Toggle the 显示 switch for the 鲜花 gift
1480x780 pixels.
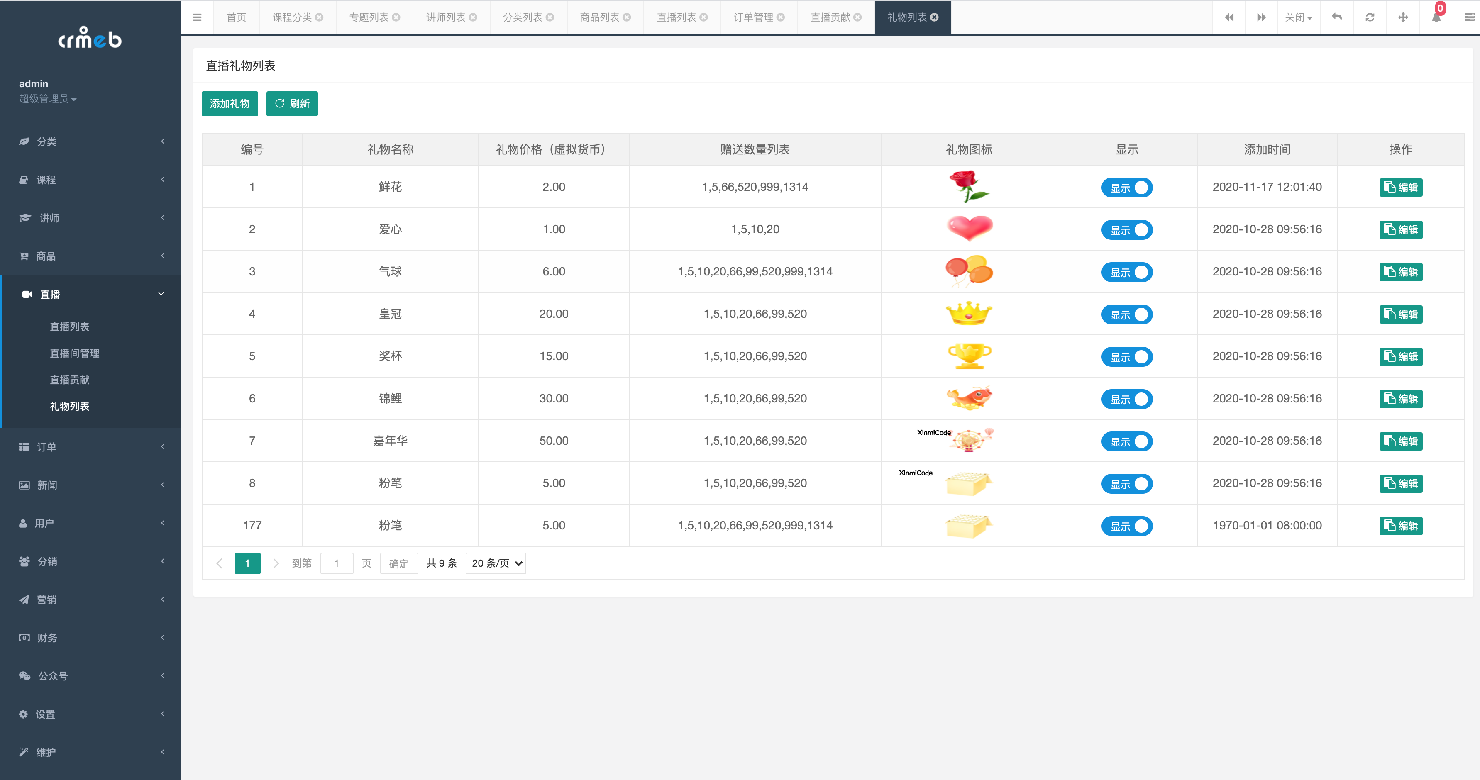(1127, 187)
